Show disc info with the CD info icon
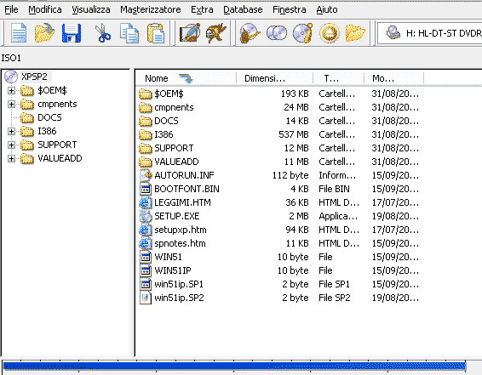Viewport: 482px width, 375px height. click(x=303, y=33)
